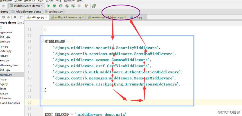Click the ROOT_URLCONF code line

pyautogui.click(x=86, y=115)
